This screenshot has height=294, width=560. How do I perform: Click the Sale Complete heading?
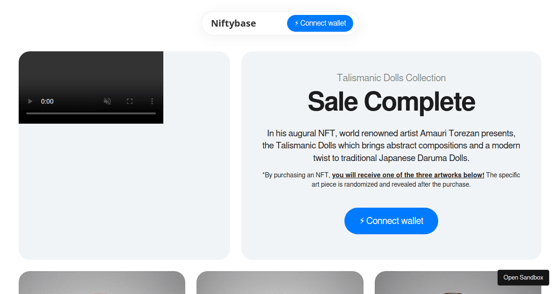[391, 102]
